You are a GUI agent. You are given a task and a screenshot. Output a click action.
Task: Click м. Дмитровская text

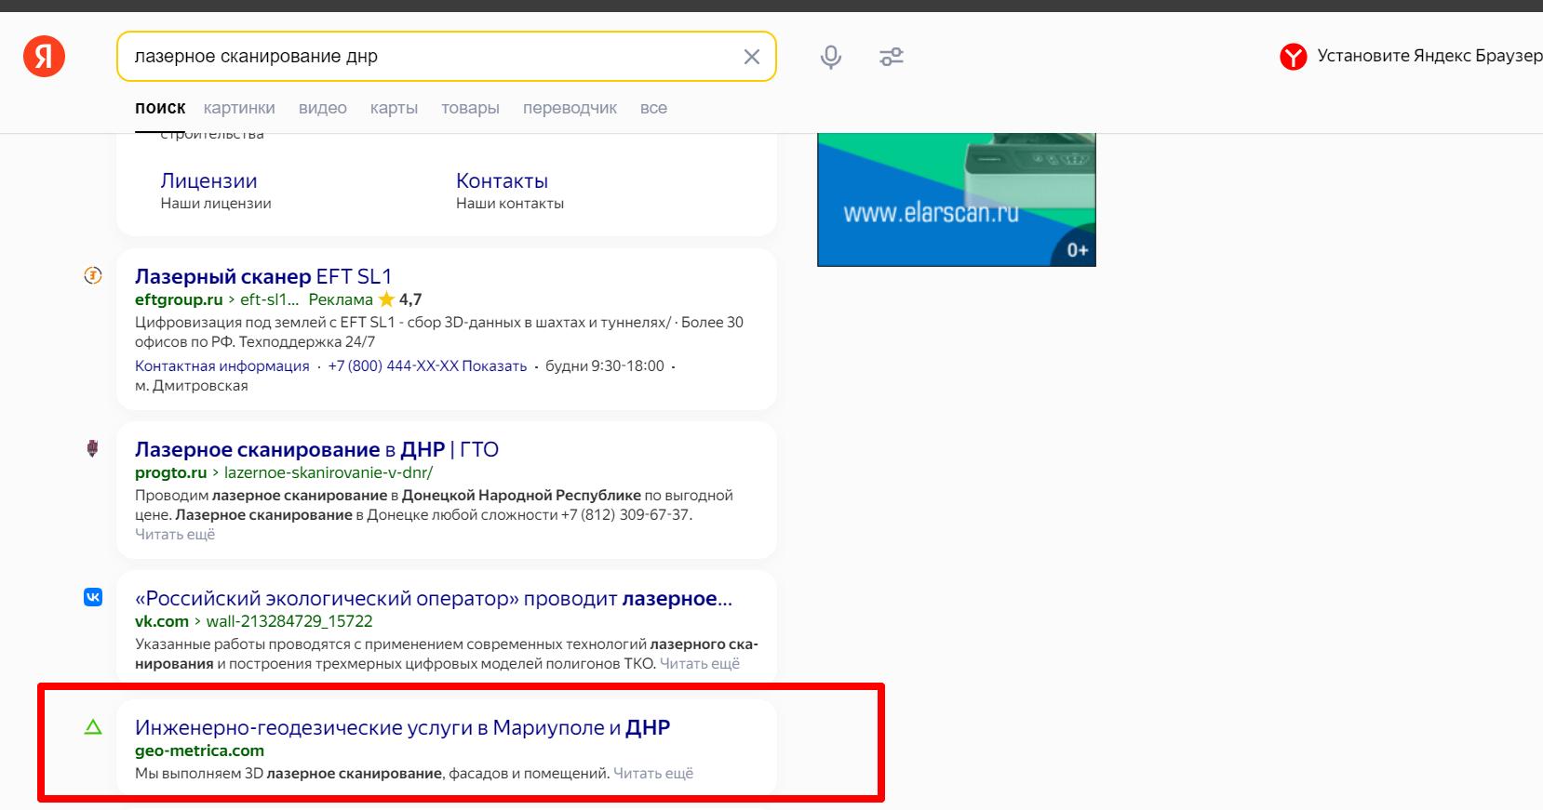pos(192,385)
